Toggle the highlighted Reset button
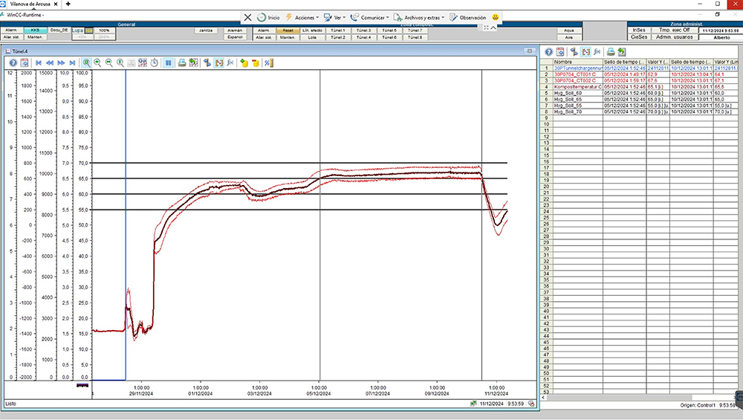Viewport: 743px width, 420px height. pyautogui.click(x=286, y=30)
